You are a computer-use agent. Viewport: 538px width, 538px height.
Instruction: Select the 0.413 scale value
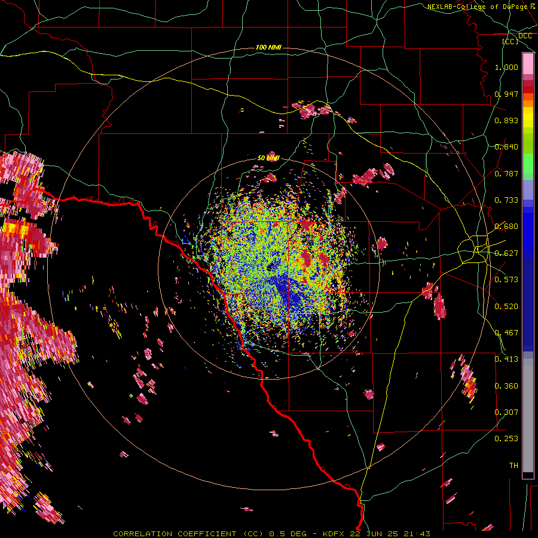tap(506, 359)
